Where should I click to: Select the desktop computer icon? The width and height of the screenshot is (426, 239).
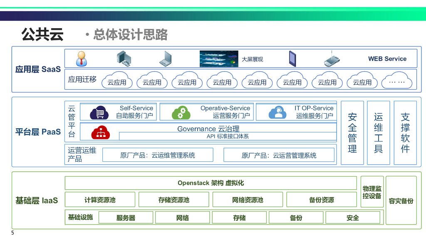tap(124, 59)
